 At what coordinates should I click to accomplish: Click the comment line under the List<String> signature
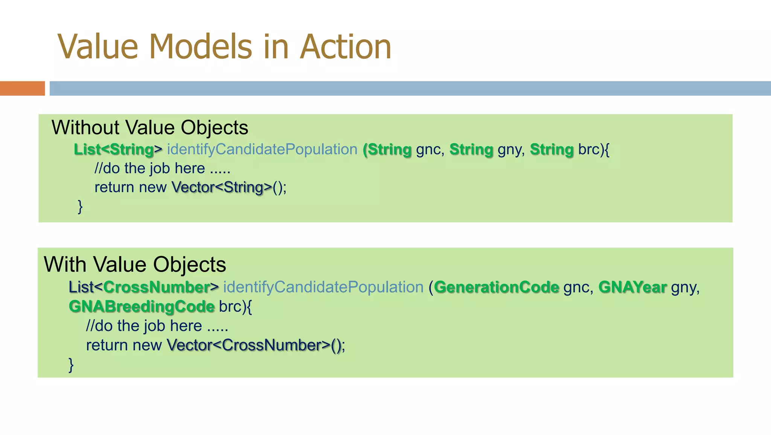[x=162, y=168]
